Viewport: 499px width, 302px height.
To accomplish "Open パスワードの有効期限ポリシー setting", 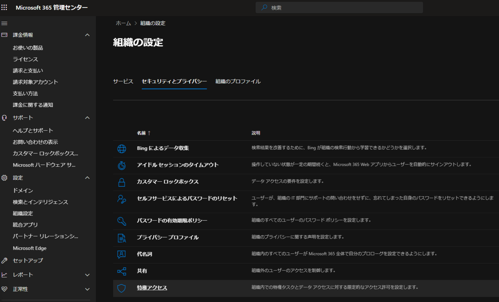I will tap(172, 220).
